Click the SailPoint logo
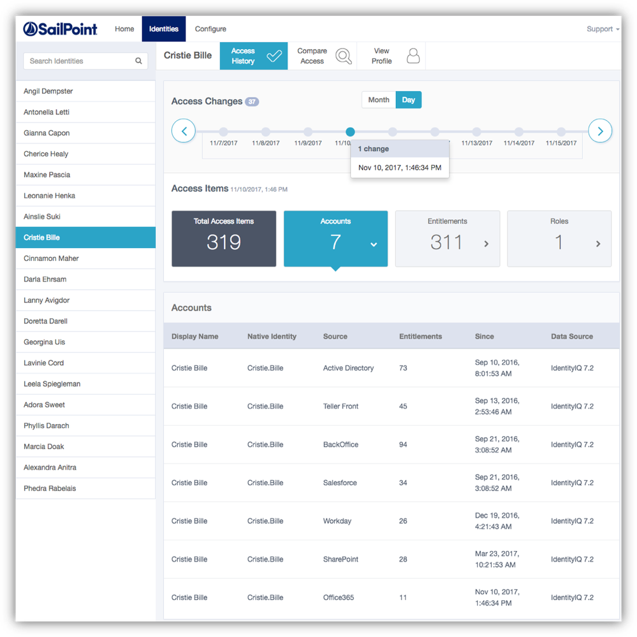This screenshot has height=637, width=637. click(x=61, y=29)
